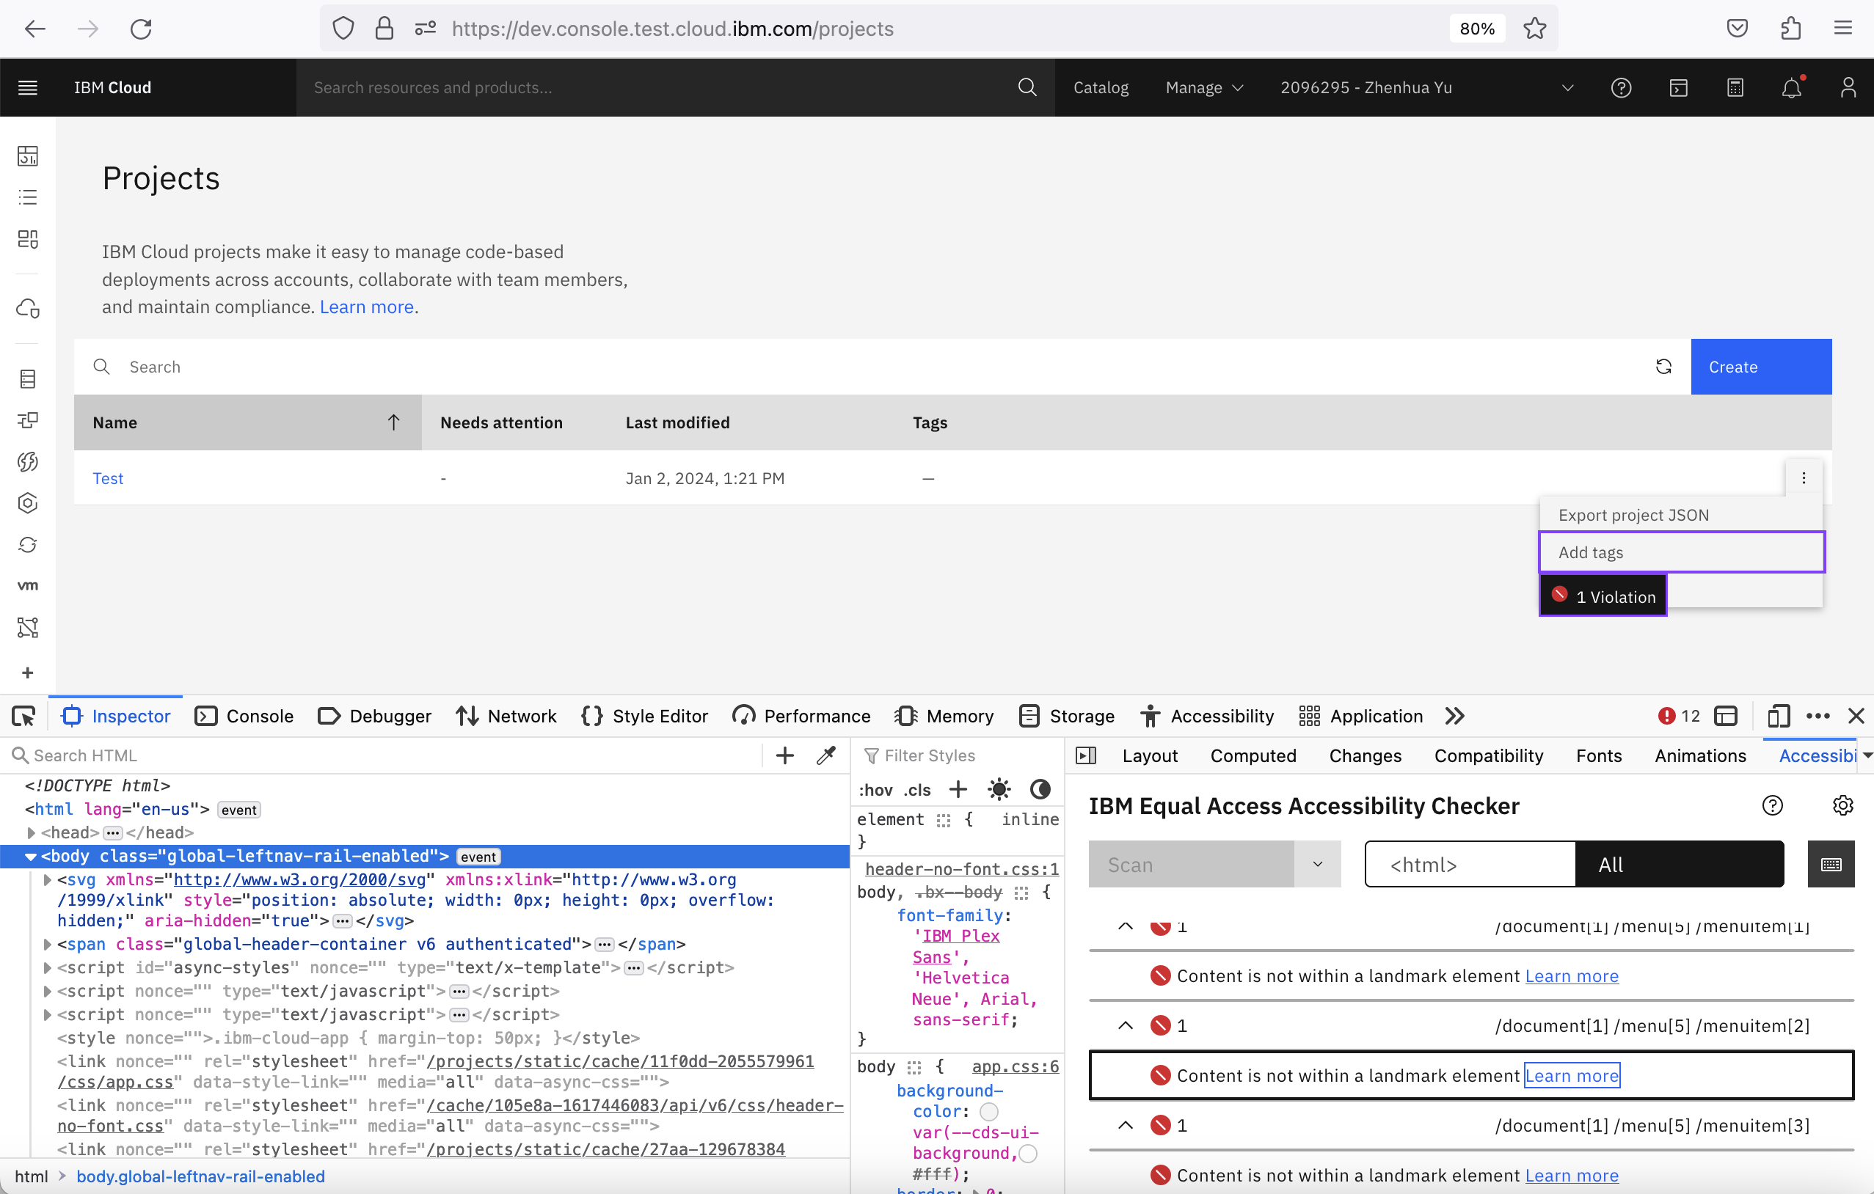This screenshot has width=1874, height=1194.
Task: Toggle Name column sort arrow
Action: click(394, 422)
